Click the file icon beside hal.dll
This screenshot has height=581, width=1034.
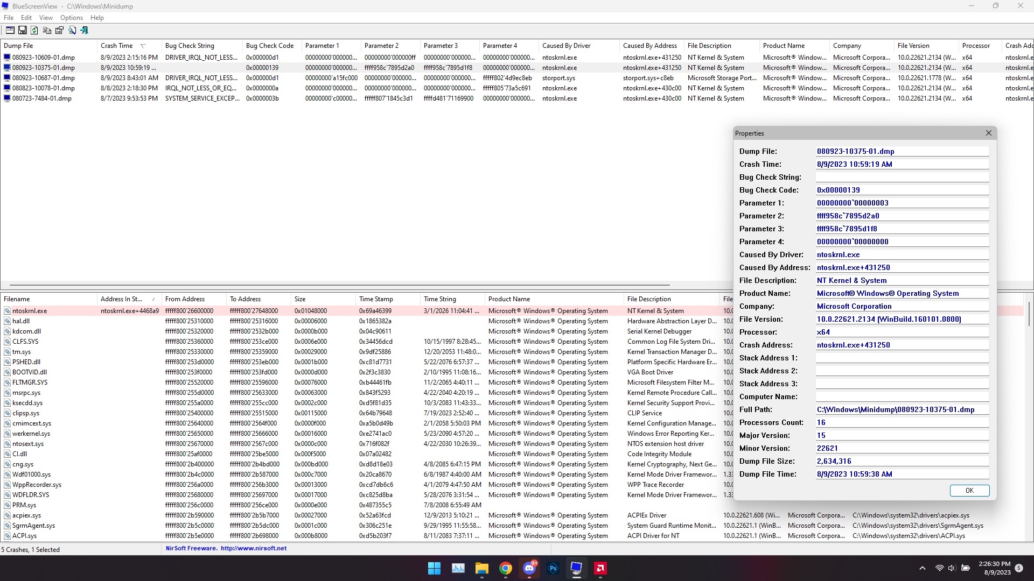(x=8, y=321)
